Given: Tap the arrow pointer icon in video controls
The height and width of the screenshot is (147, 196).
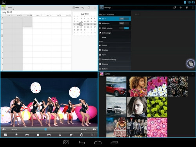Looking at the screenshot, I should (71, 135).
